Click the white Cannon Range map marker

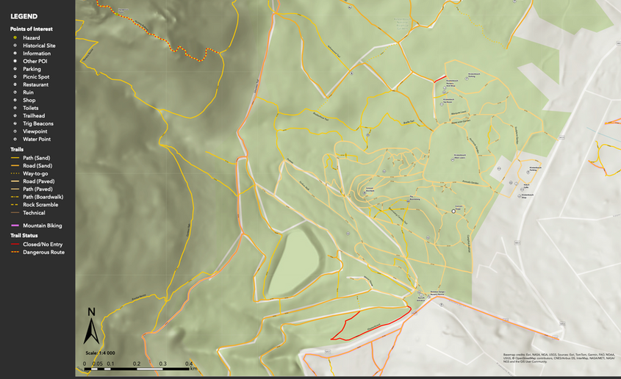453,212
